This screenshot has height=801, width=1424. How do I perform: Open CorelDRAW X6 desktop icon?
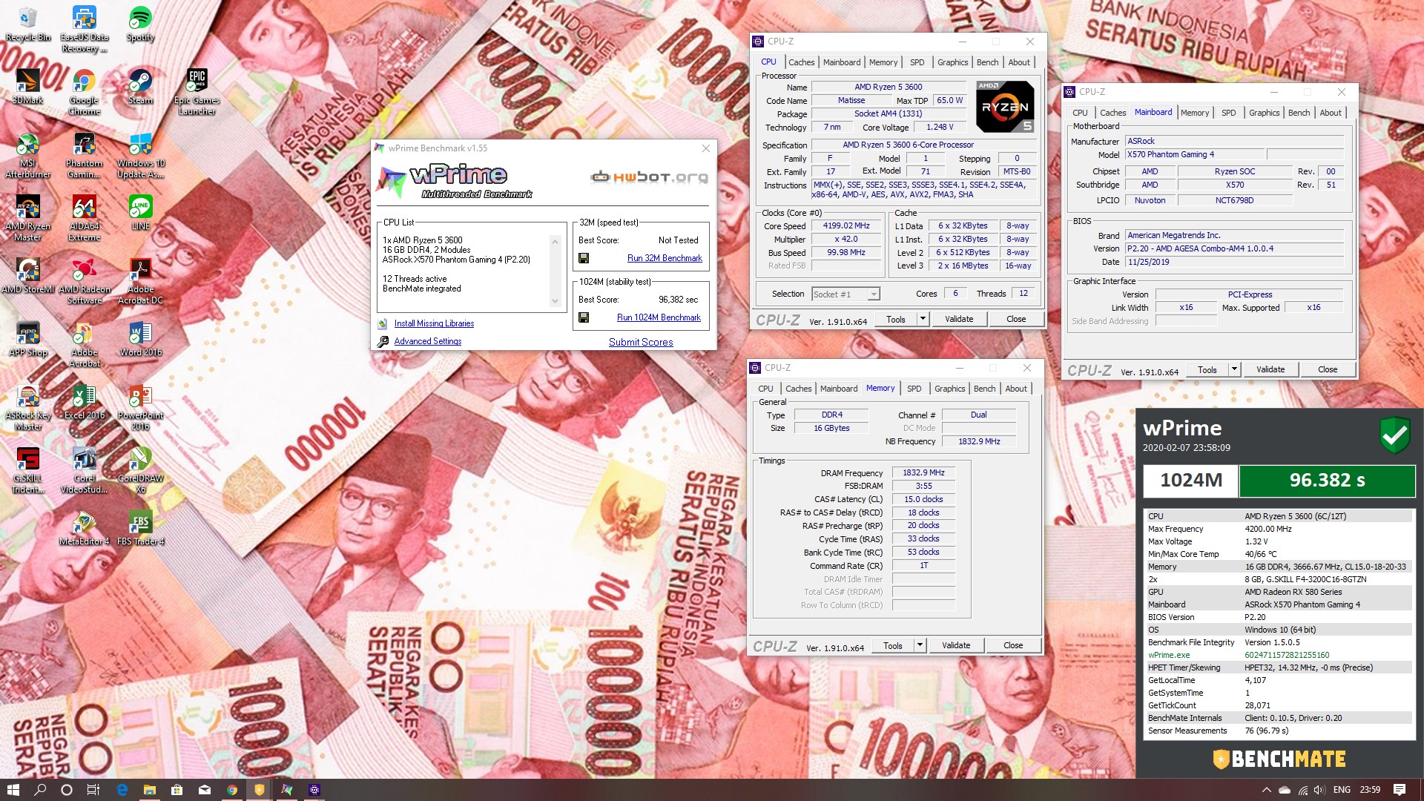click(x=140, y=471)
